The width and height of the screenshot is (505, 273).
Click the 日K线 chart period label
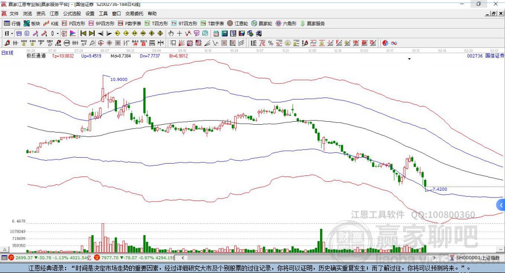pyautogui.click(x=7, y=53)
